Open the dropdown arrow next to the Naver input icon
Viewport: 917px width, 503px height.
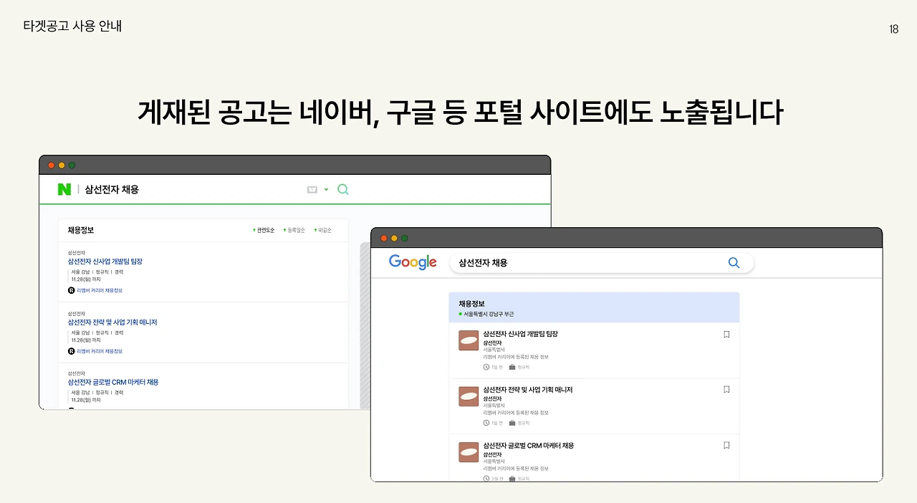(x=326, y=189)
